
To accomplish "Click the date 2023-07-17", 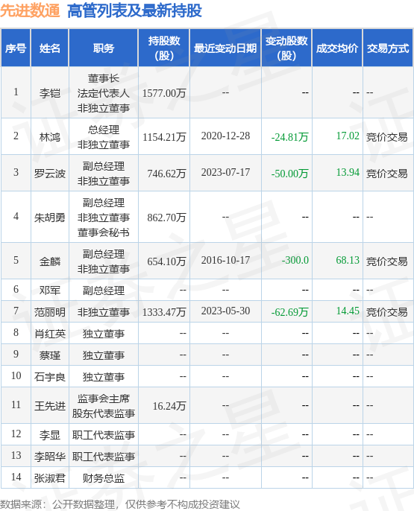I will (225, 172).
